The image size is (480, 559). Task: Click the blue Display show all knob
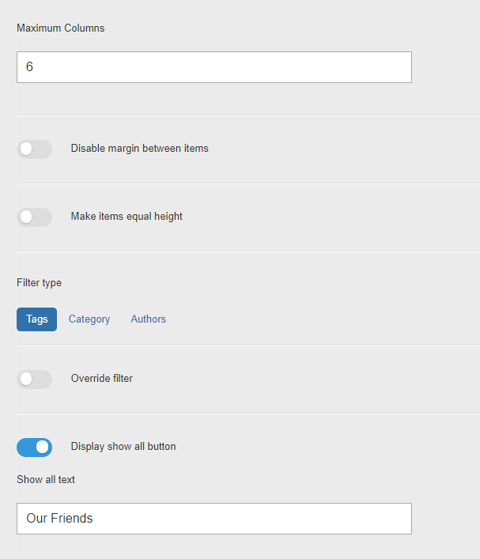[42, 447]
